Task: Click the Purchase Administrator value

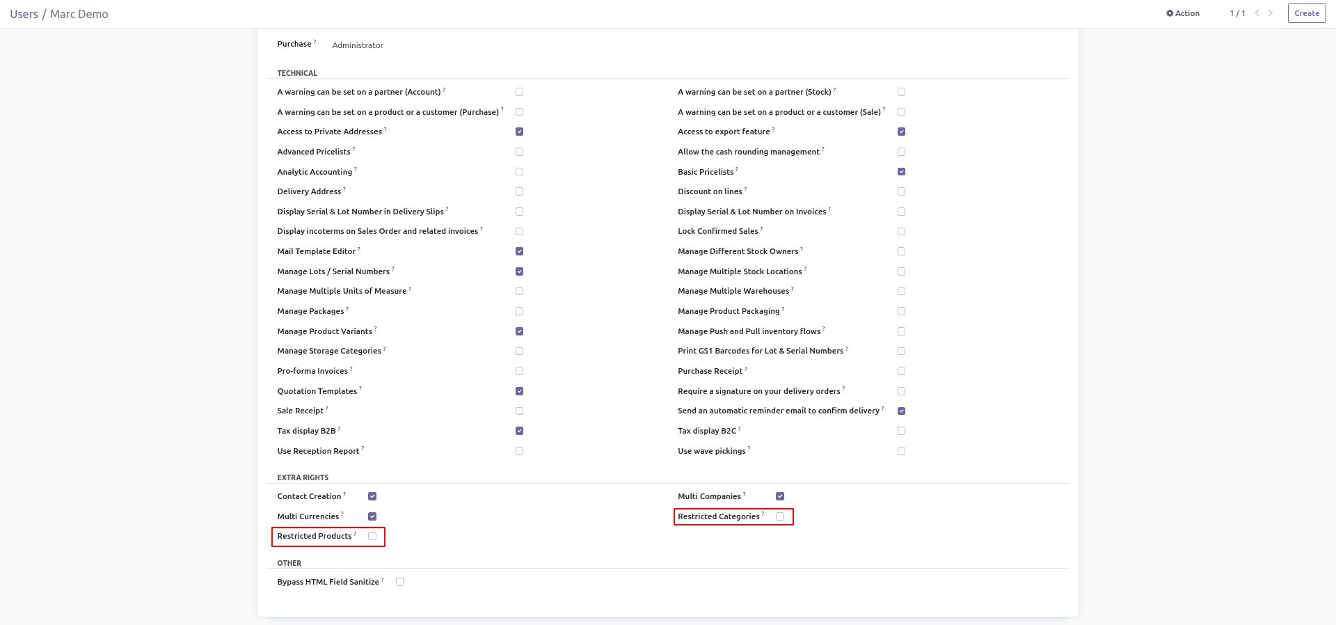Action: 358,45
